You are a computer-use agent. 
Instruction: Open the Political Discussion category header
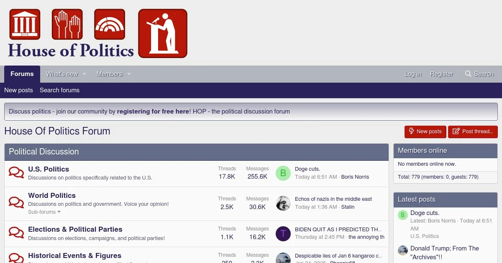coord(44,152)
